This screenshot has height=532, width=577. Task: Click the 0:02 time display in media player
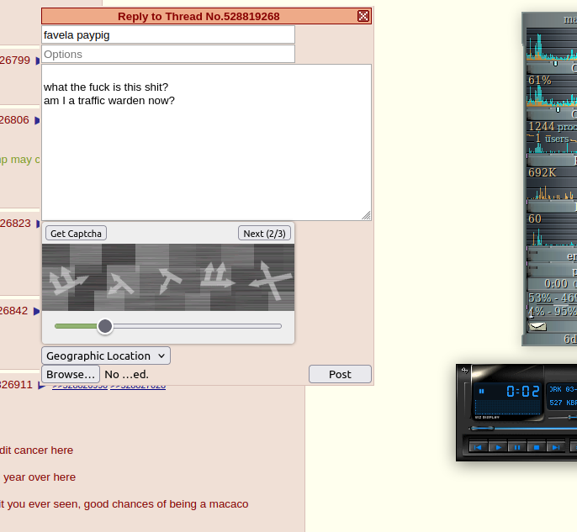coord(523,391)
